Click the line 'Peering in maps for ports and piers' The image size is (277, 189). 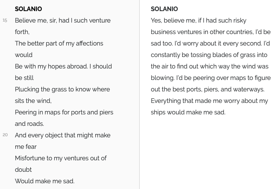pyautogui.click(x=64, y=112)
